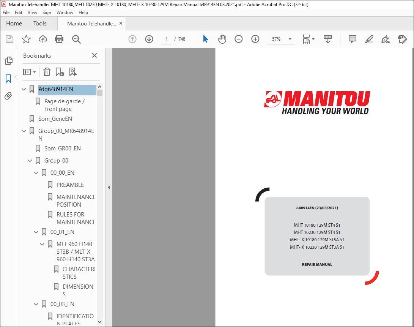
Task: Switch to the Home tab
Action: pos(14,24)
